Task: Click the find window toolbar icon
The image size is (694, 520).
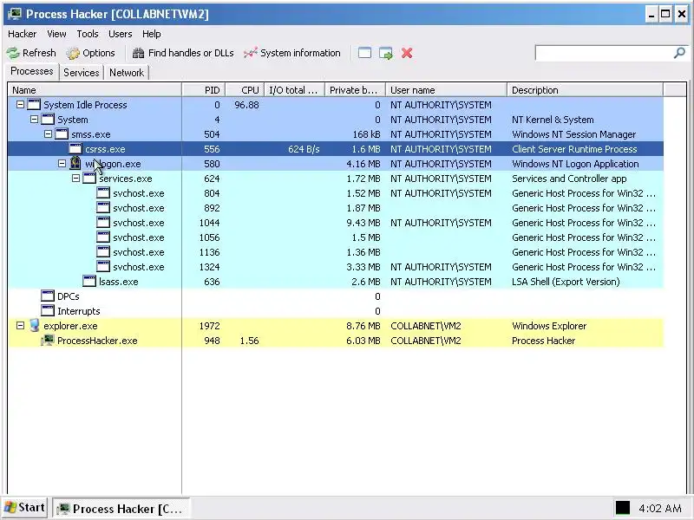Action: click(364, 53)
